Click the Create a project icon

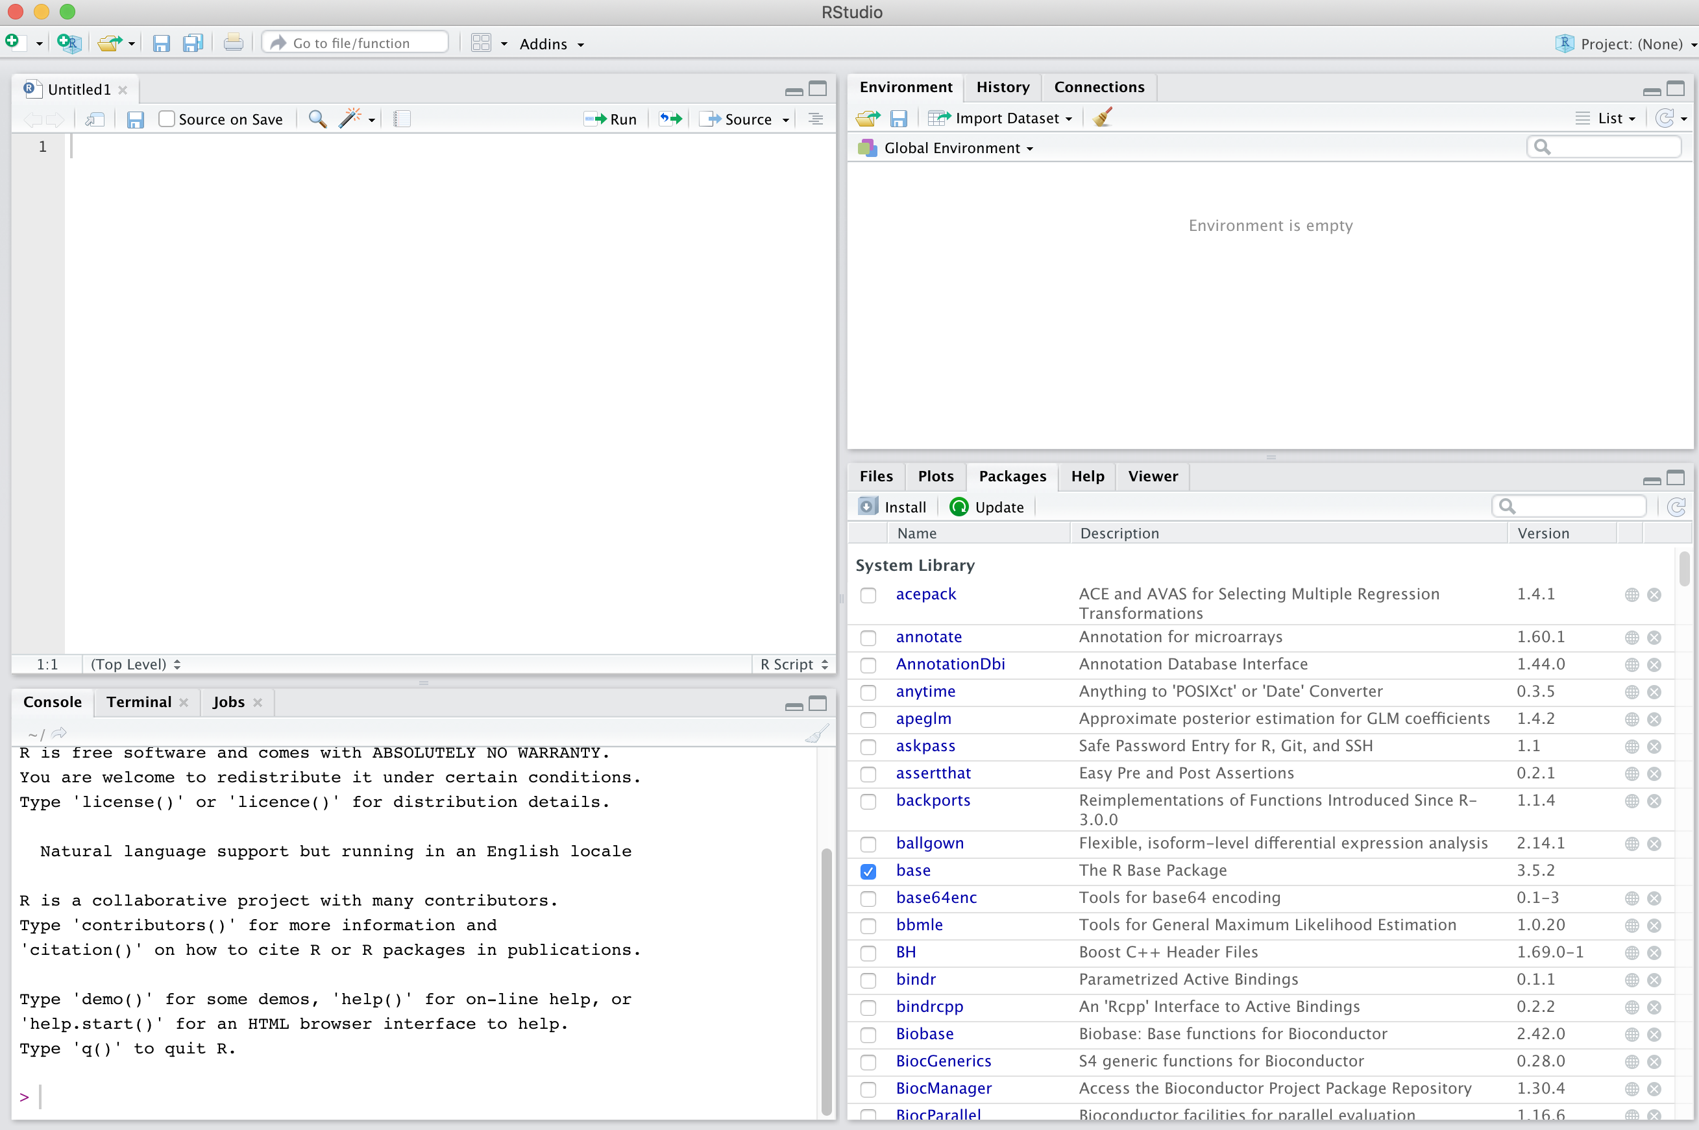(69, 43)
